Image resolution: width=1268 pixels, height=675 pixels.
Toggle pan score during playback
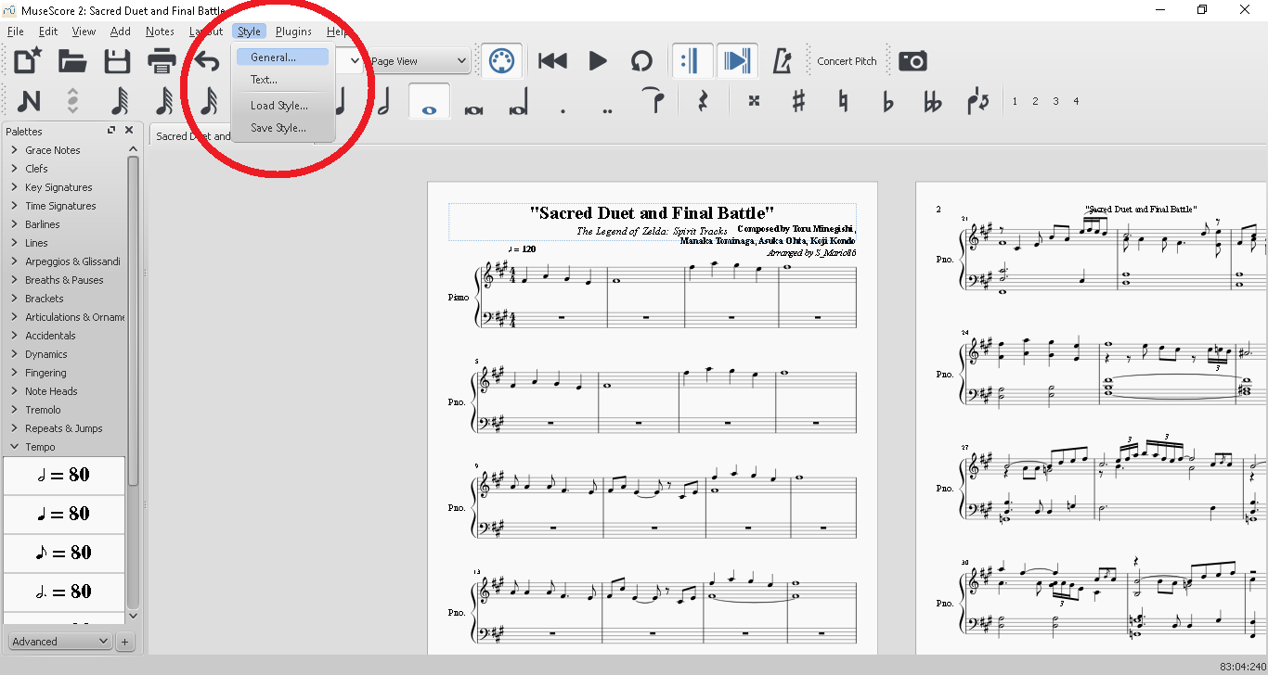point(737,61)
